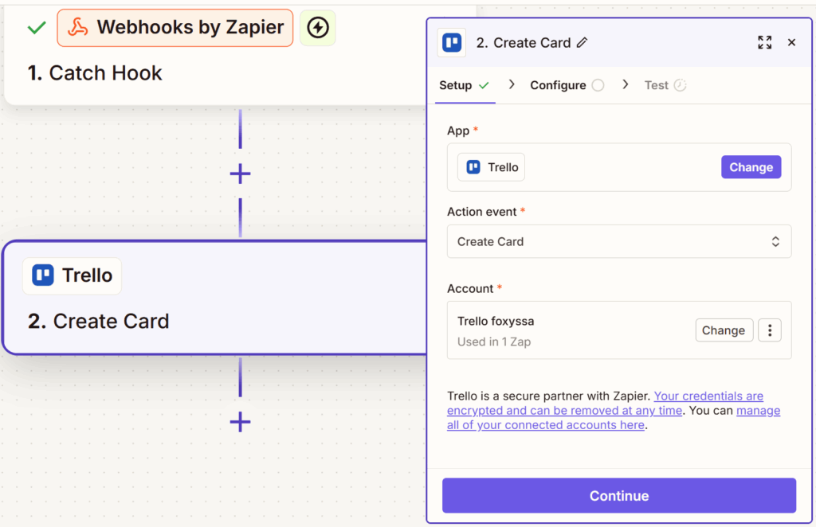Click the lightning filter icon beside Webhooks
816x527 pixels.
(x=317, y=27)
